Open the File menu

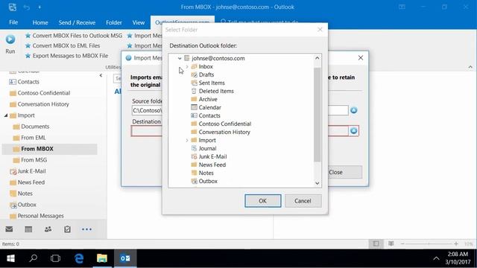pyautogui.click(x=13, y=22)
